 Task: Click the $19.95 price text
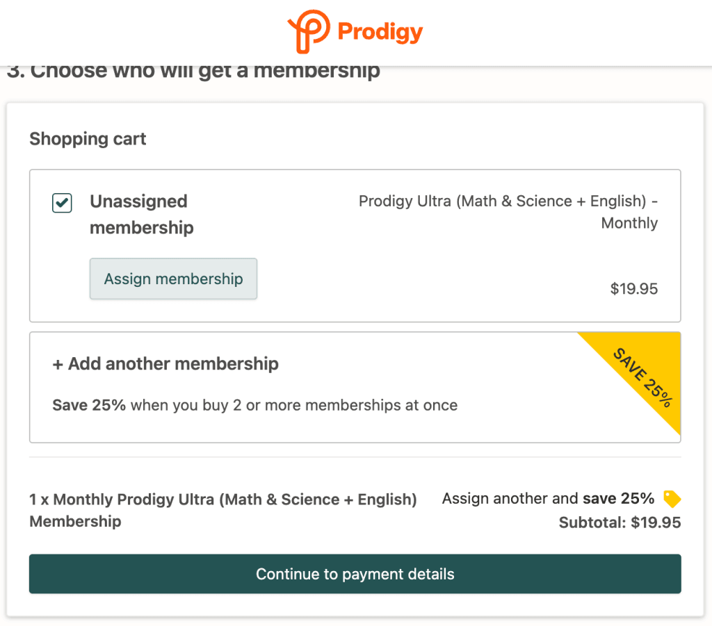[633, 289]
